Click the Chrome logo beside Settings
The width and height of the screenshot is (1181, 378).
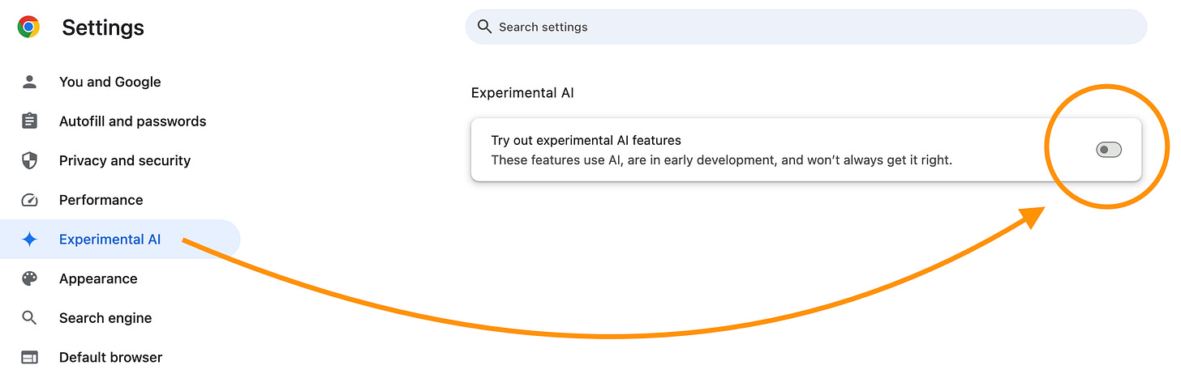click(28, 28)
